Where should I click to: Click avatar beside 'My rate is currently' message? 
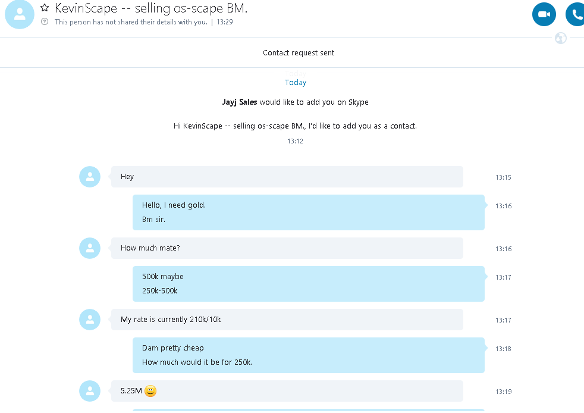click(x=90, y=320)
